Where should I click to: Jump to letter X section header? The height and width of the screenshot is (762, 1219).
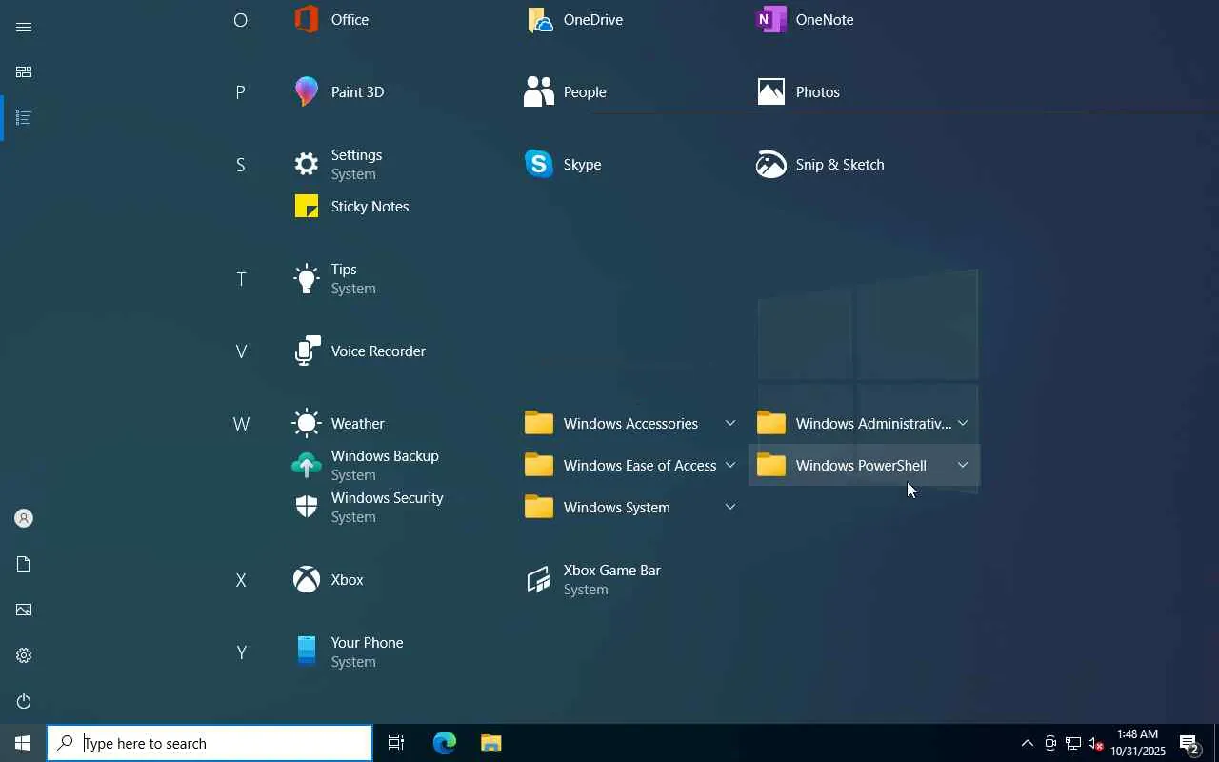click(241, 579)
